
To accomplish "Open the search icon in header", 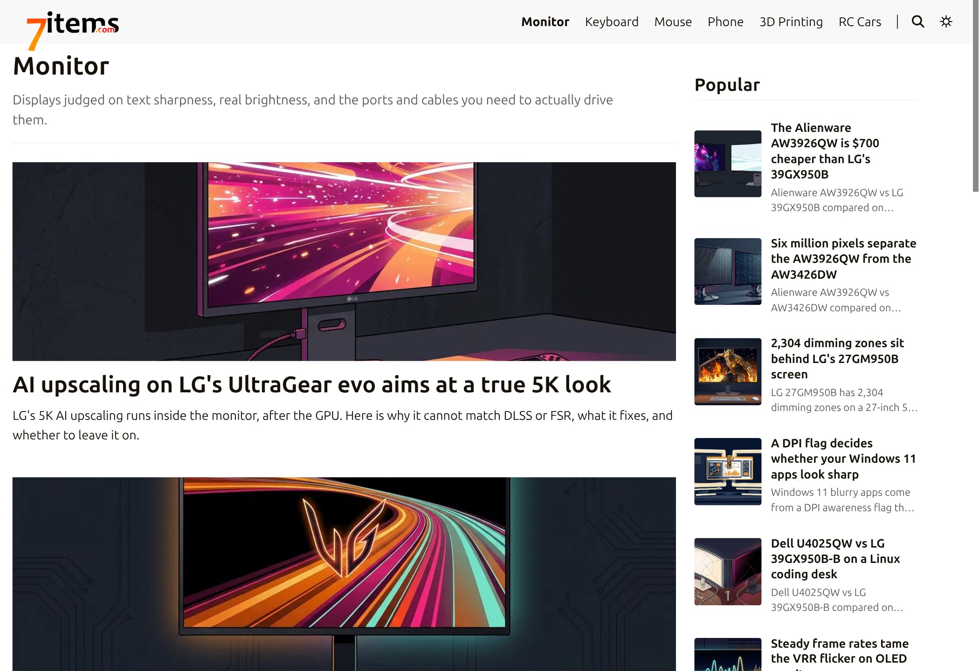I will coord(917,21).
